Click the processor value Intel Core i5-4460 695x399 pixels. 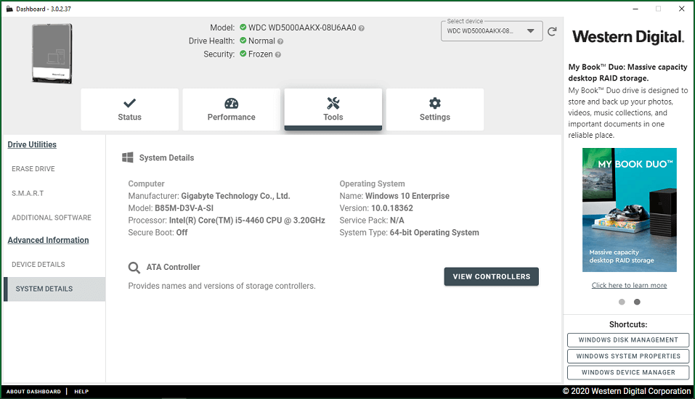click(247, 220)
